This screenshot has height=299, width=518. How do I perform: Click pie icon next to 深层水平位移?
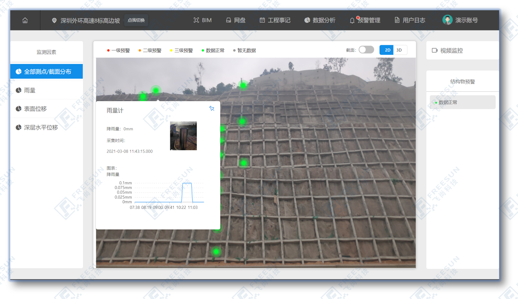18,127
